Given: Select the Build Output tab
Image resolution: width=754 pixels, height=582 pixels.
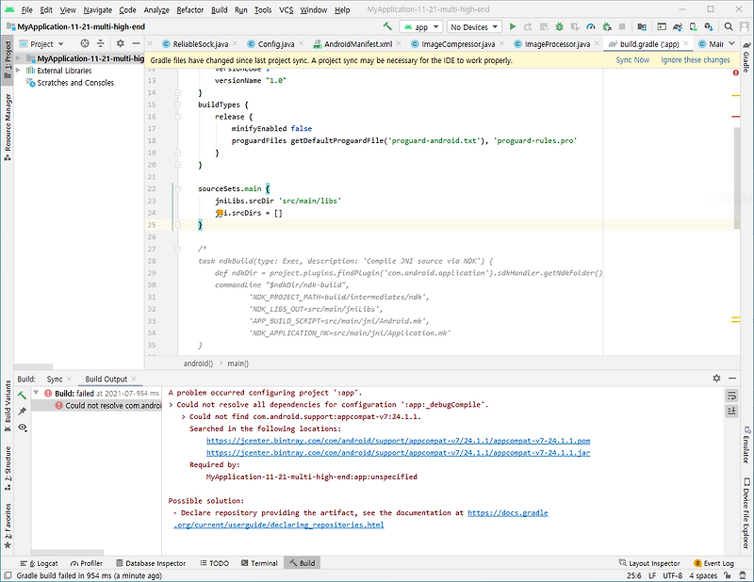Looking at the screenshot, I should point(106,379).
